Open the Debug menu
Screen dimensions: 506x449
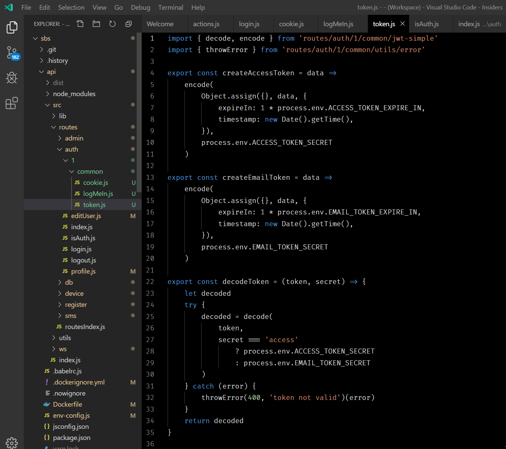140,7
